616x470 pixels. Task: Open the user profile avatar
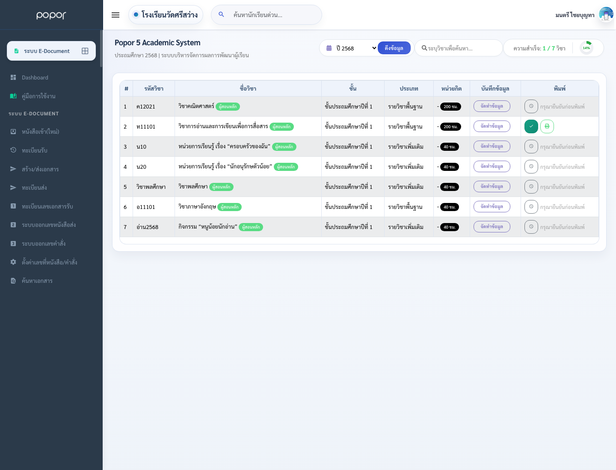(x=606, y=15)
